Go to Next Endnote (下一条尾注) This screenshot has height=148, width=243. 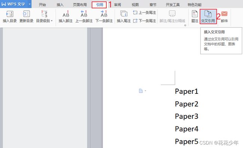pyautogui.click(x=144, y=21)
